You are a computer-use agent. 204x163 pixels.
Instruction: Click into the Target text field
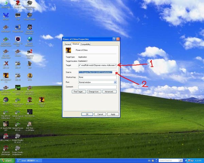98,65
